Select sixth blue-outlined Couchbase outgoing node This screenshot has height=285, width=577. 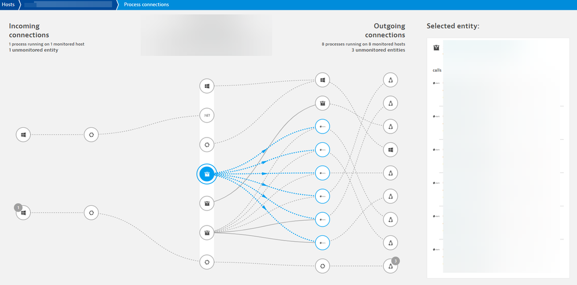(323, 243)
